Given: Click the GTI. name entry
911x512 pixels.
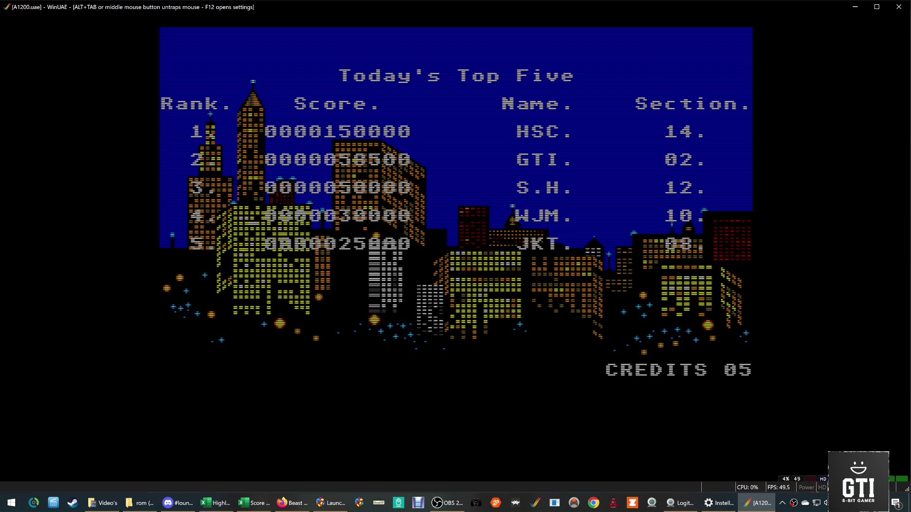Looking at the screenshot, I should pyautogui.click(x=543, y=159).
